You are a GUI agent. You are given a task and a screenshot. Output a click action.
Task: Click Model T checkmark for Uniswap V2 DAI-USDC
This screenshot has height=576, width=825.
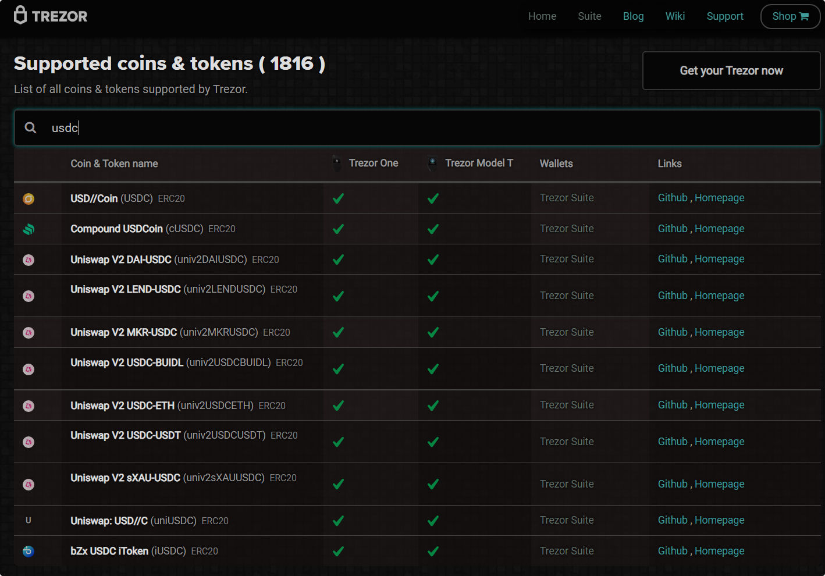pyautogui.click(x=433, y=259)
